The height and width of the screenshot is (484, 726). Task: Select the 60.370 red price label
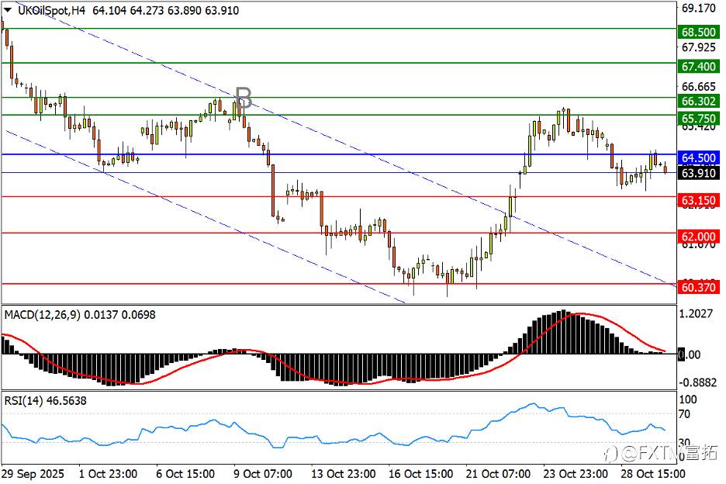(x=699, y=287)
